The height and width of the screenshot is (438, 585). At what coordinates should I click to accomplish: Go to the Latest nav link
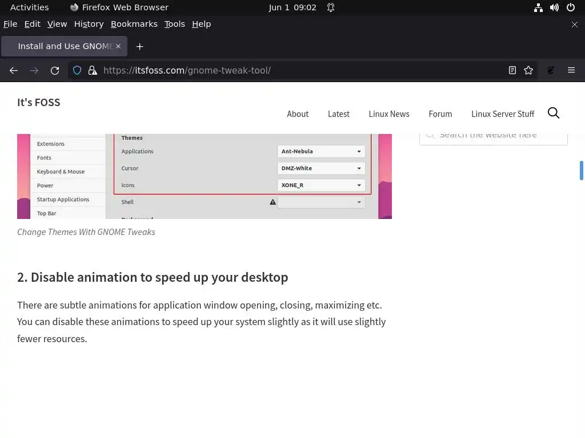click(x=339, y=114)
